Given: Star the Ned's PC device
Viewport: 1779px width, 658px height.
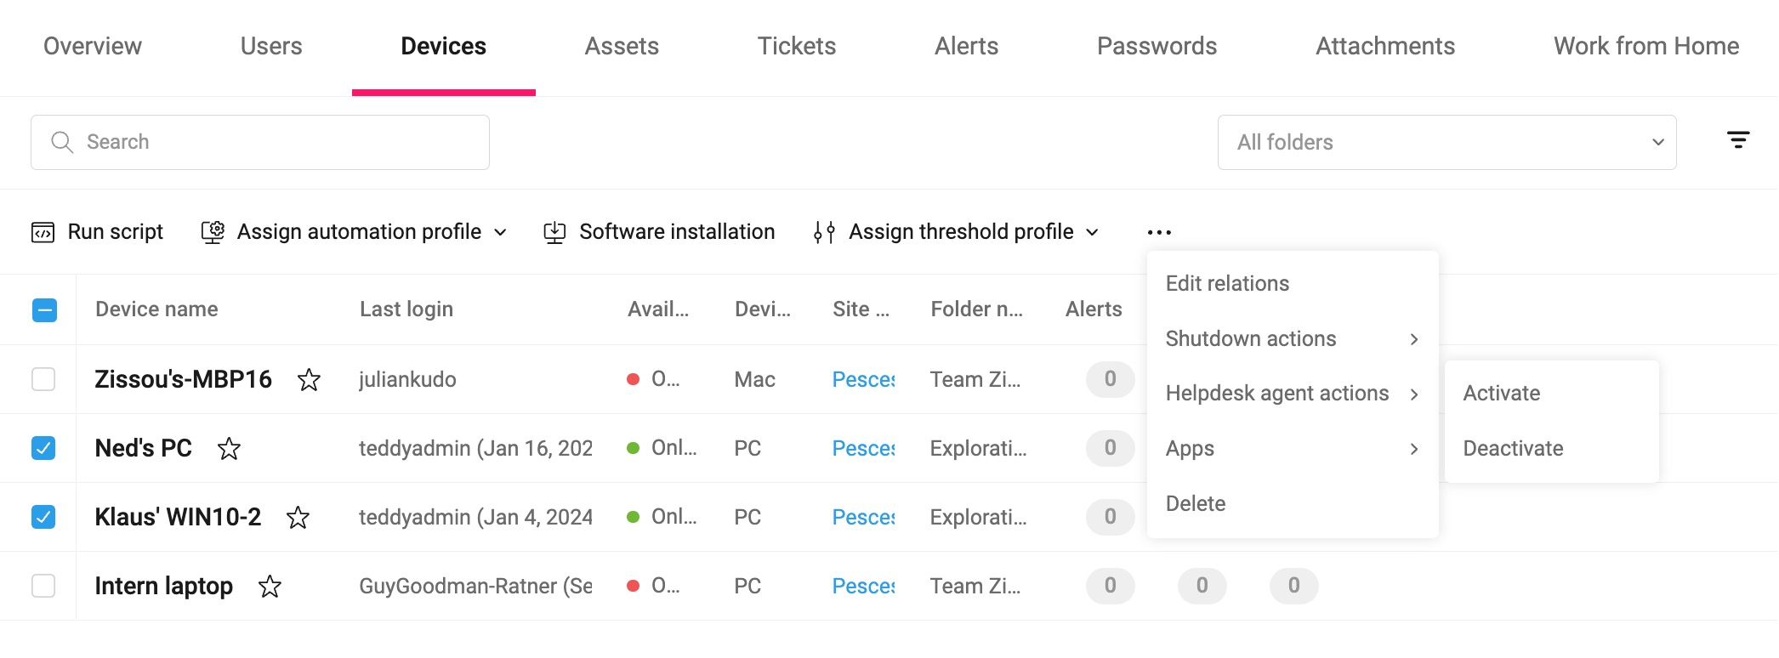Looking at the screenshot, I should tap(229, 448).
